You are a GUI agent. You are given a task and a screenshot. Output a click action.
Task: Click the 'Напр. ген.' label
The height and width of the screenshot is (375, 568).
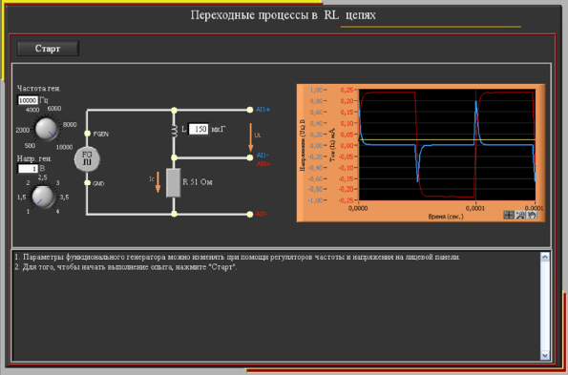pos(34,158)
